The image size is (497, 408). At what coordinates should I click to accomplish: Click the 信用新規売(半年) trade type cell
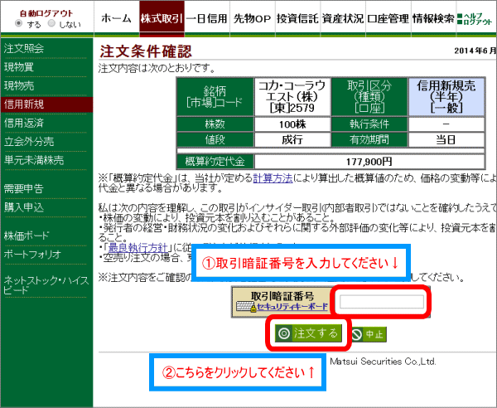coord(446,97)
